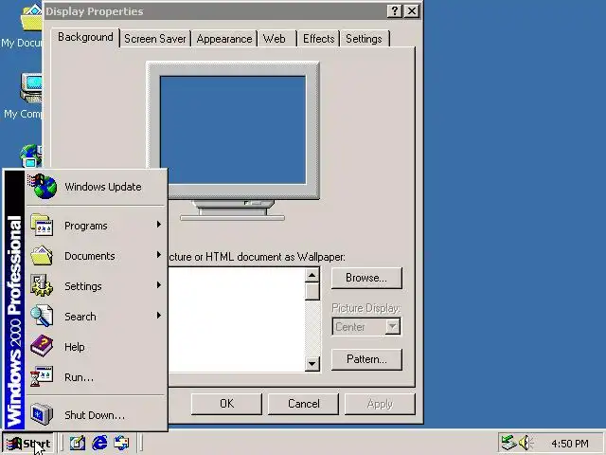This screenshot has width=606, height=455.
Task: Open Windows Update from Start menu
Action: point(96,187)
